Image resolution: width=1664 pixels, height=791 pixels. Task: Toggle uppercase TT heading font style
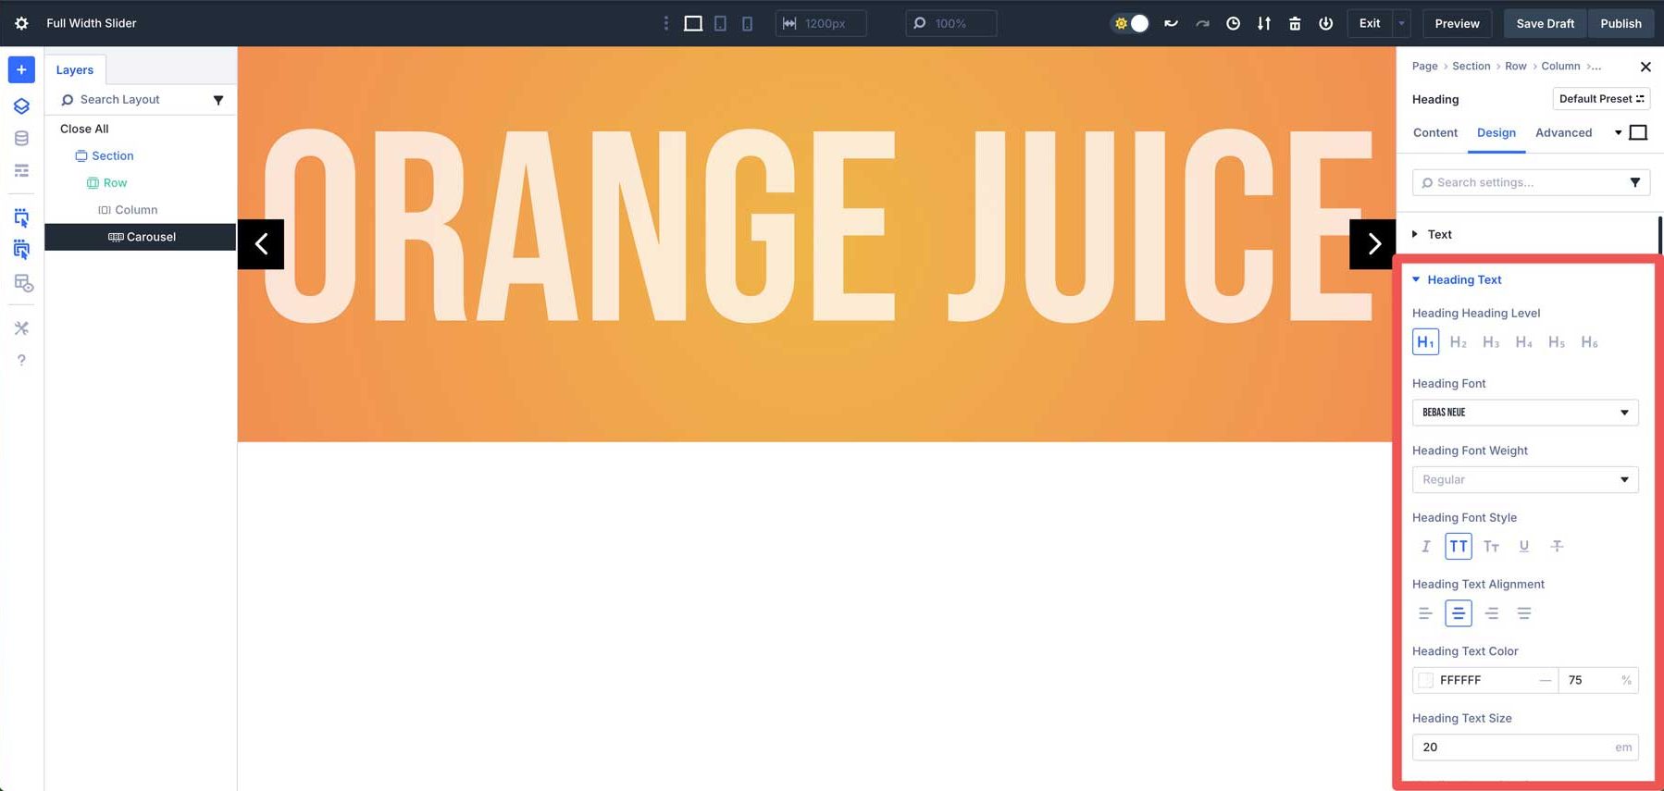[x=1459, y=547]
